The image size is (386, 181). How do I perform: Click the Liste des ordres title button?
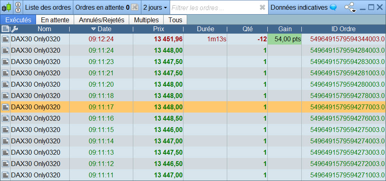tap(48, 7)
